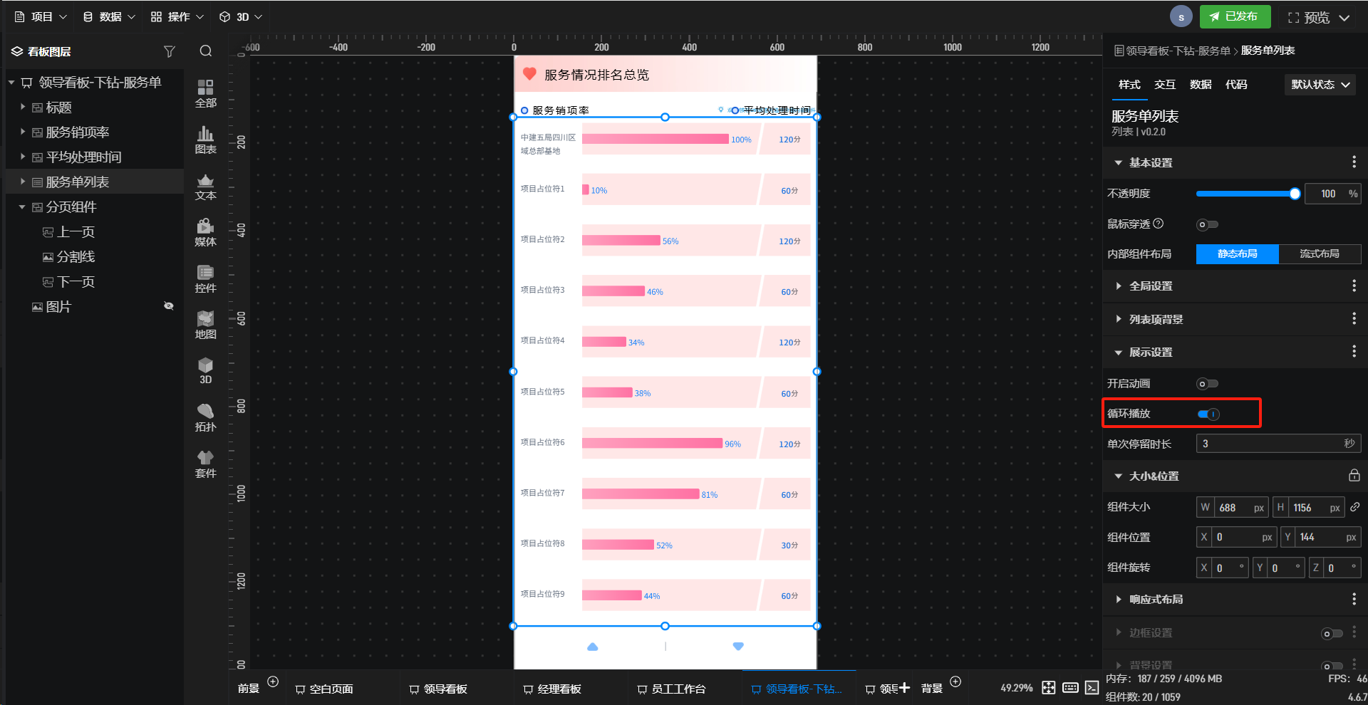Open the 地图 map component category
The height and width of the screenshot is (705, 1368).
[205, 325]
